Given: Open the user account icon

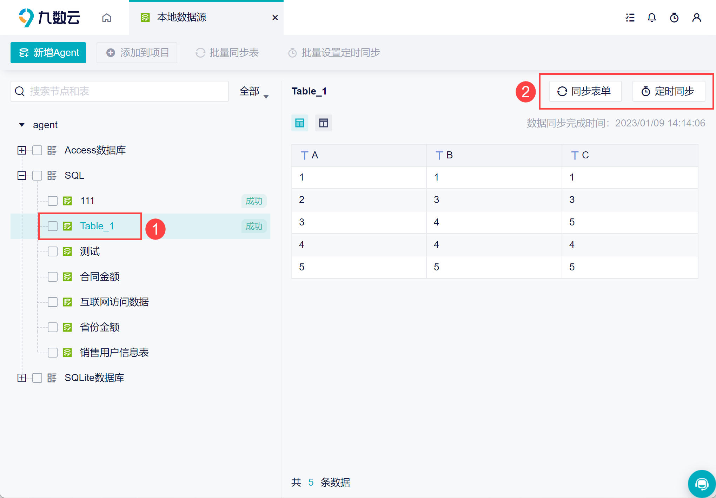Looking at the screenshot, I should 697,18.
